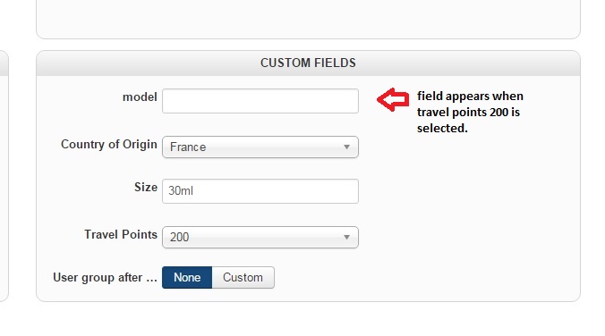Click the model text input field
Screen dimensions: 605x336
point(260,101)
